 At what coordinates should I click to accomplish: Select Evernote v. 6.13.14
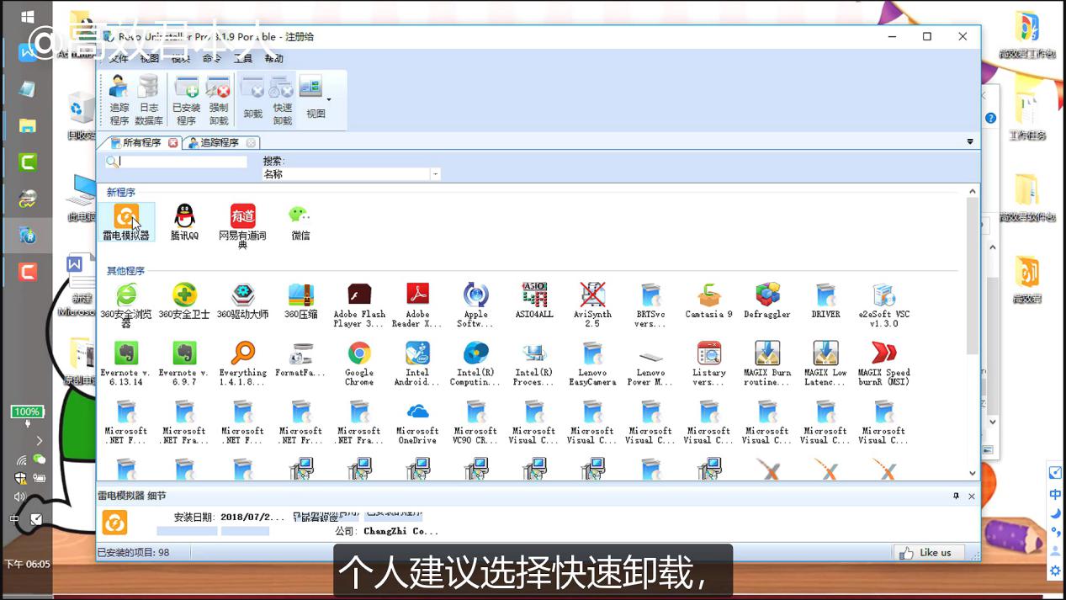126,363
